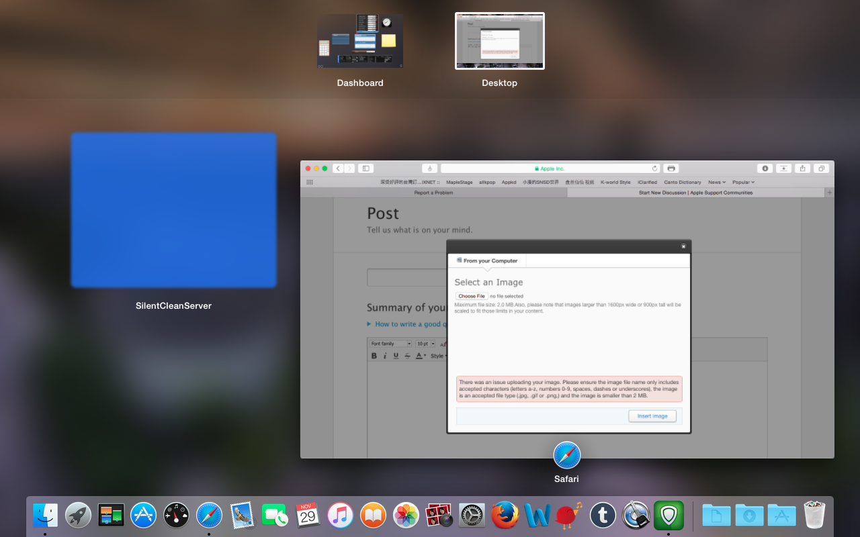Launch FaceTime from the Dock
The image size is (860, 537).
click(275, 516)
